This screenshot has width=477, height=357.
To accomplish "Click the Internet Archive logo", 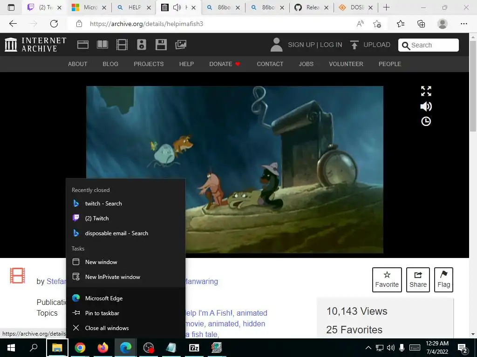I will coord(35,45).
